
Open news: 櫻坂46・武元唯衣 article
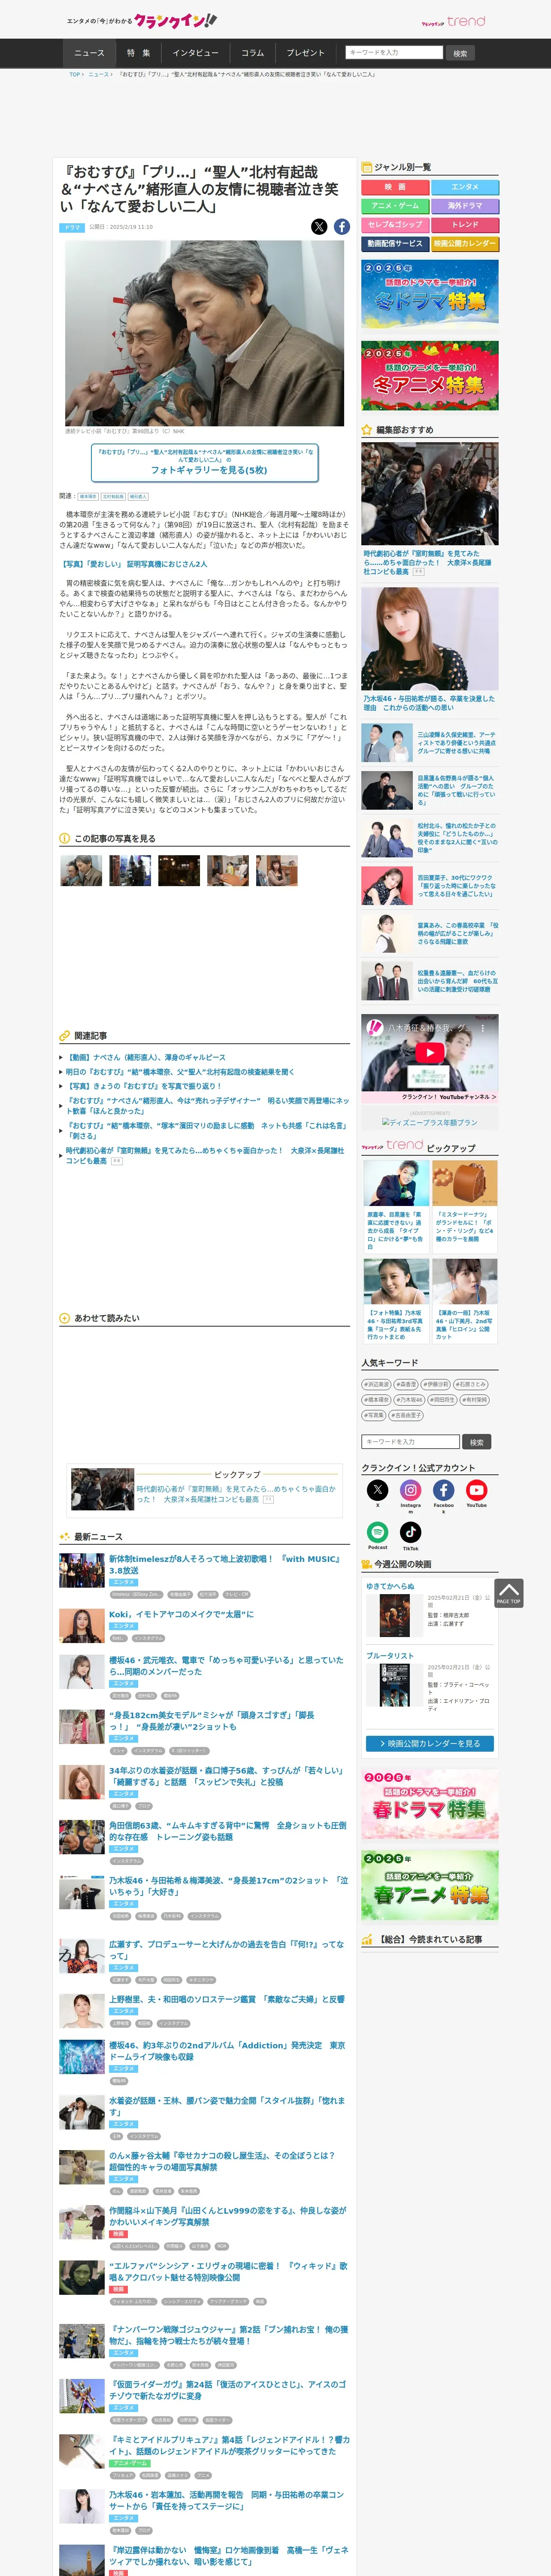point(226,1665)
